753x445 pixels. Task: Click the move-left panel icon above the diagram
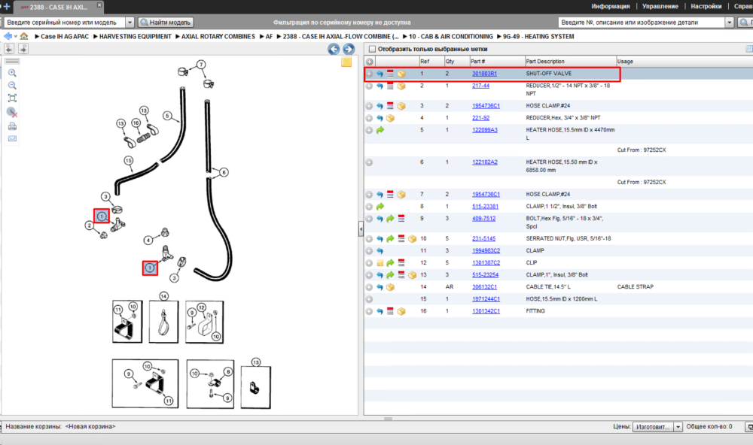click(10, 49)
